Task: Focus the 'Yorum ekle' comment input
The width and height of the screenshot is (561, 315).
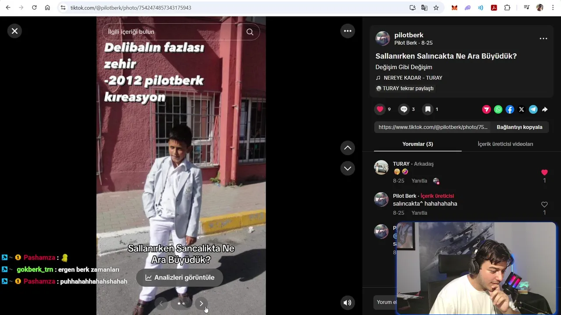Action: (x=386, y=302)
